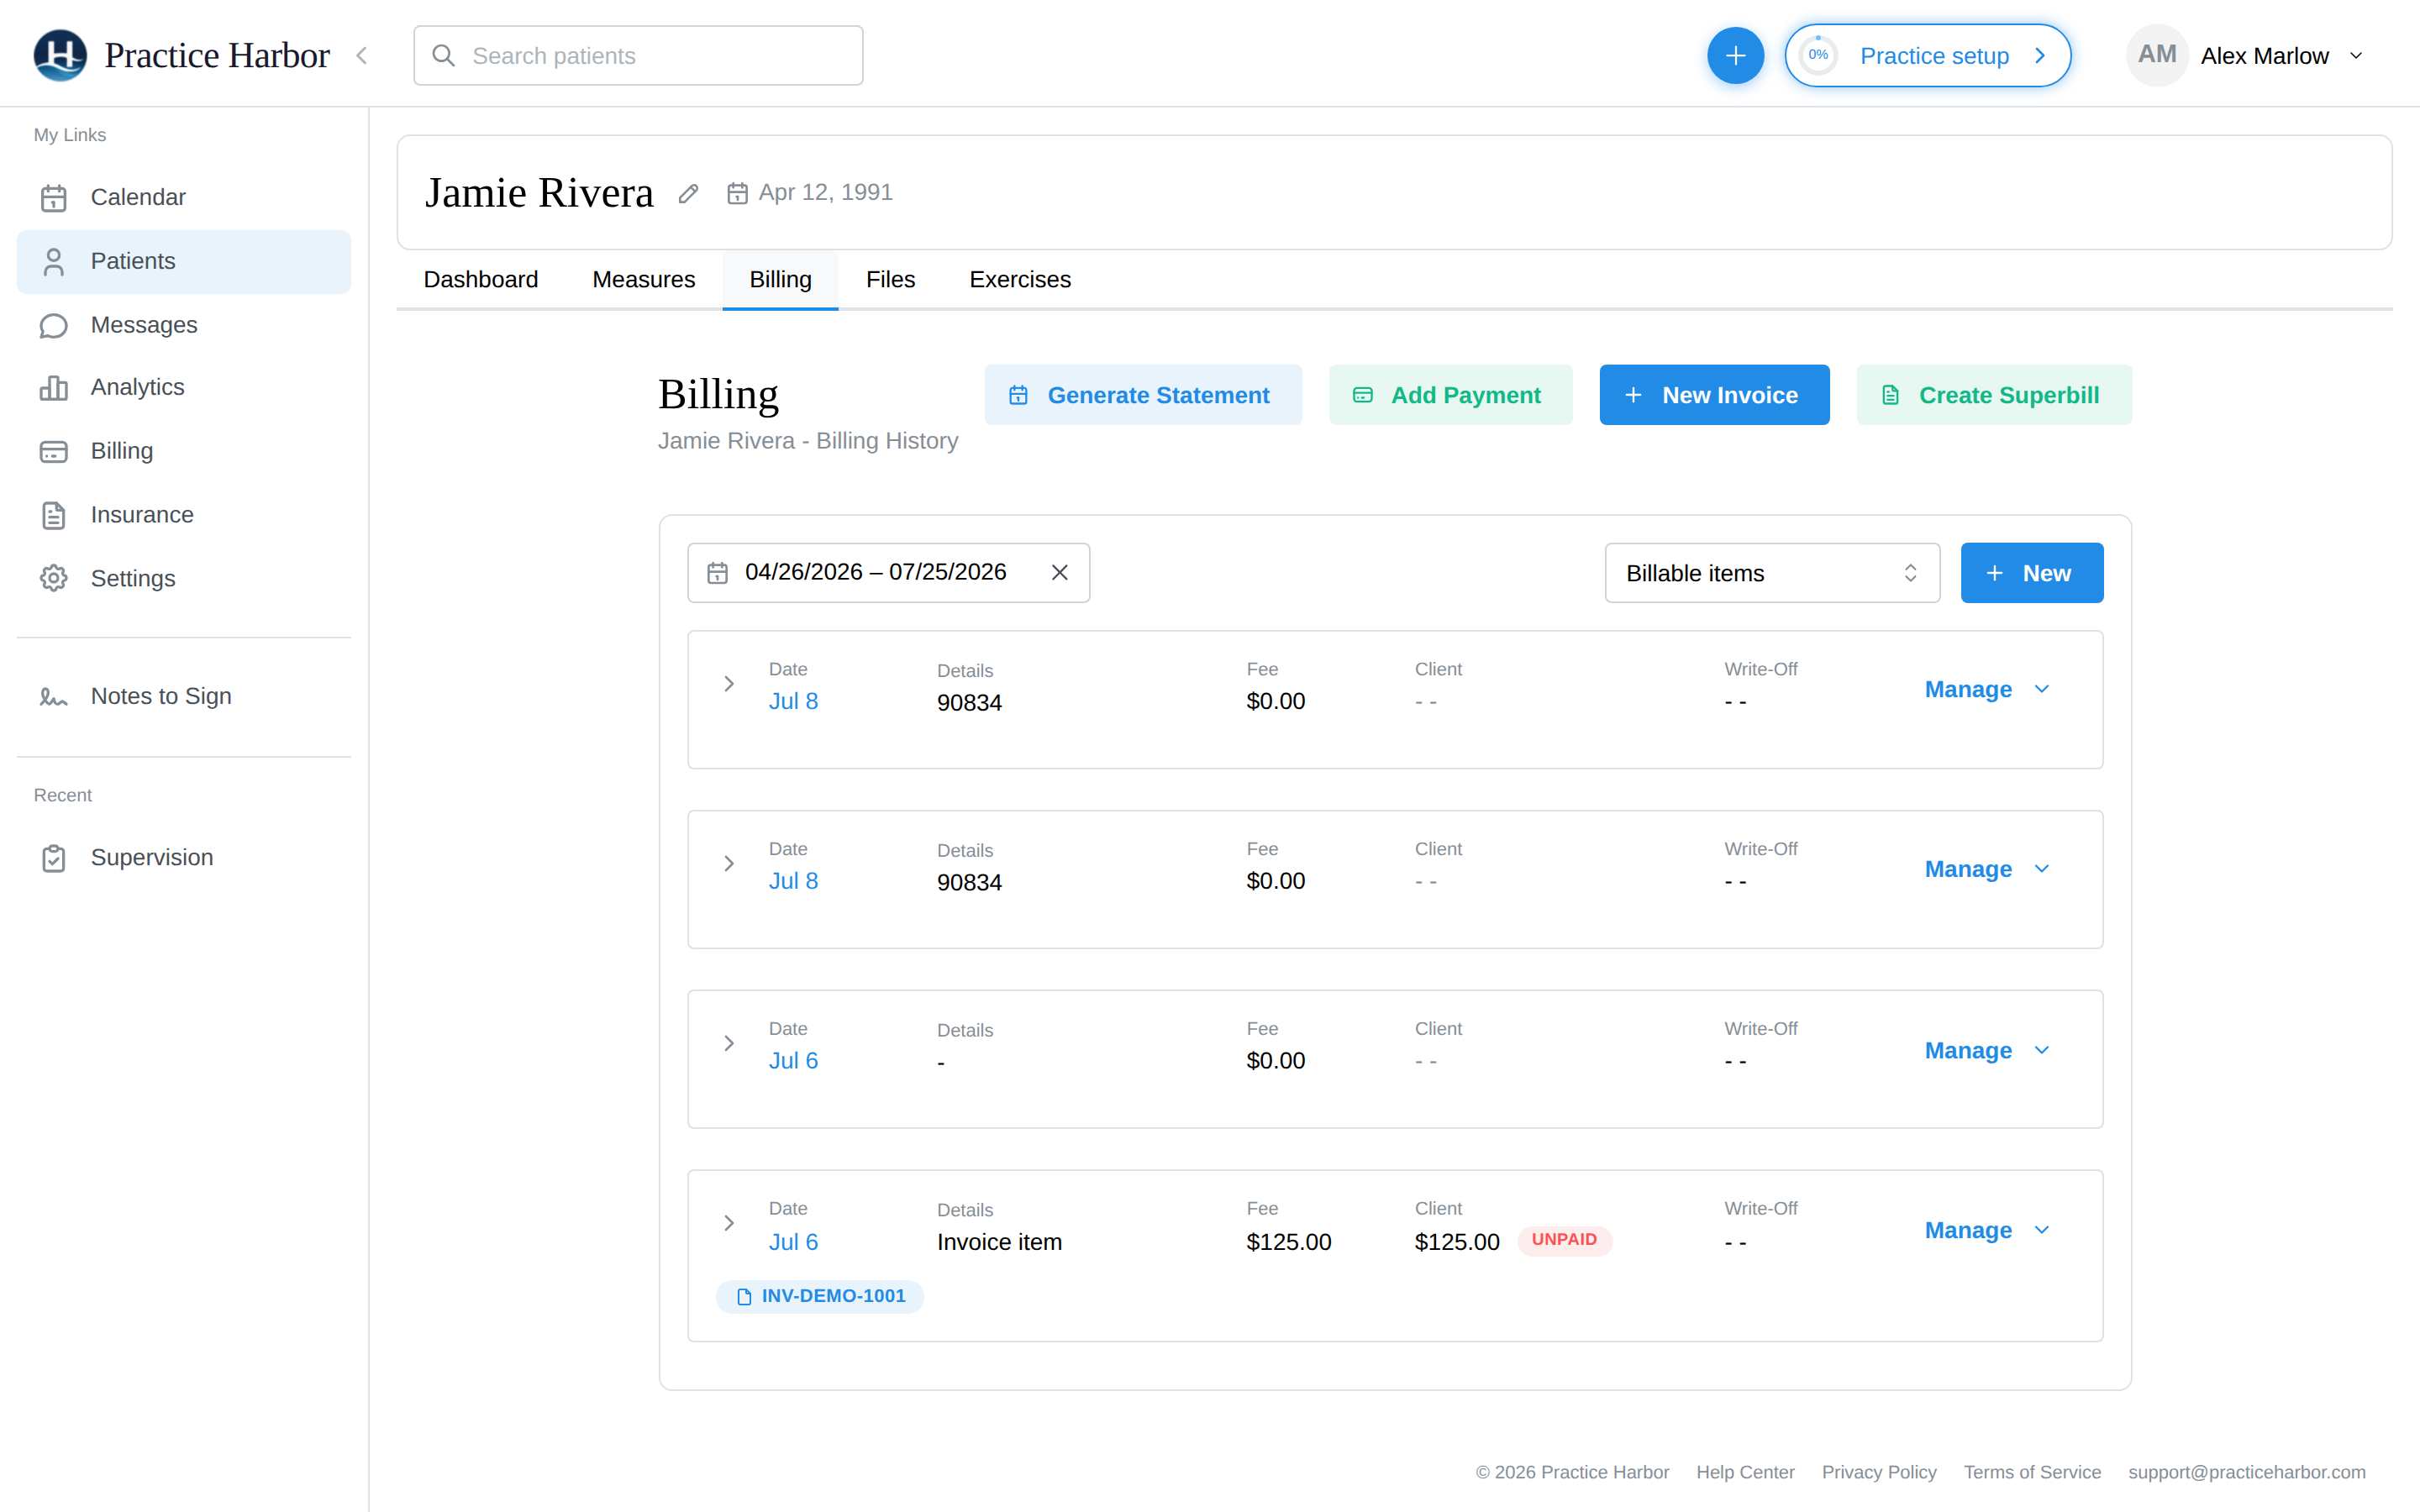2420x1512 pixels.
Task: Open Practice setup link
Action: coord(1927,55)
